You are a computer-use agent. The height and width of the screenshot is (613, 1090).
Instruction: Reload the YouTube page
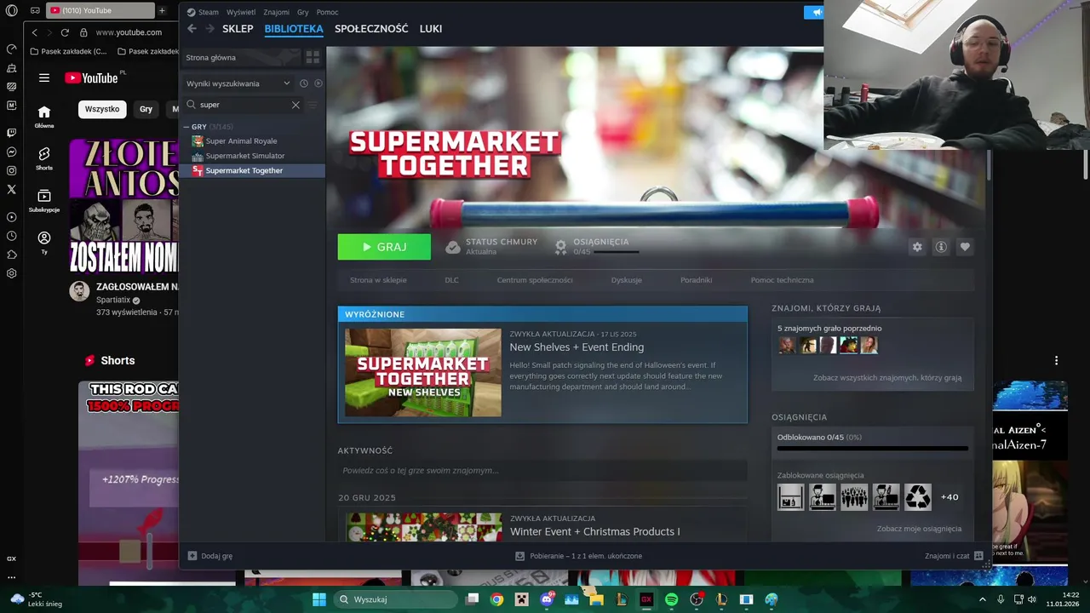coord(65,32)
